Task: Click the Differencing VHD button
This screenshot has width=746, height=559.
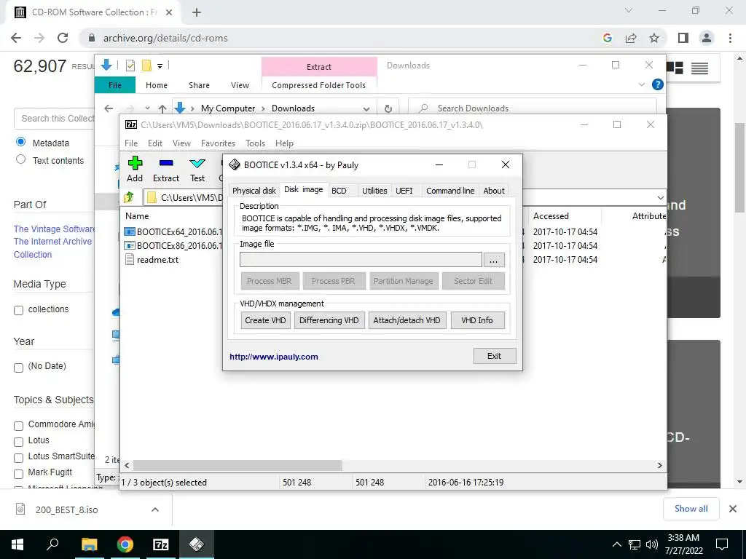Action: [329, 320]
